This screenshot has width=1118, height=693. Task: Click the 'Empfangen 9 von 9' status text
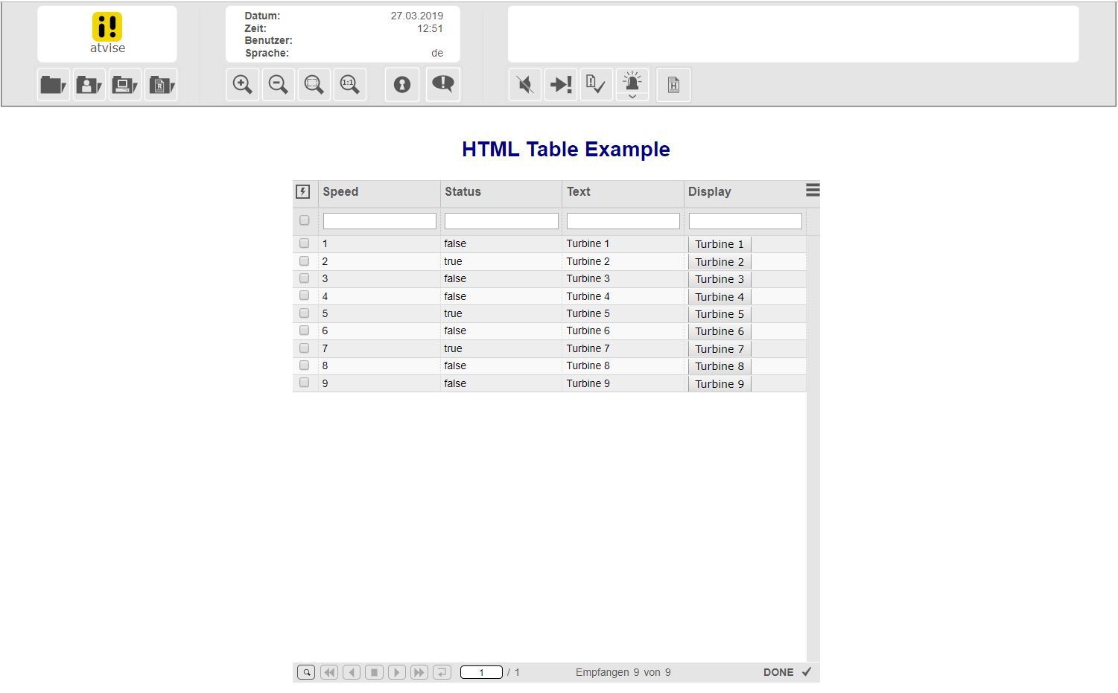623,672
